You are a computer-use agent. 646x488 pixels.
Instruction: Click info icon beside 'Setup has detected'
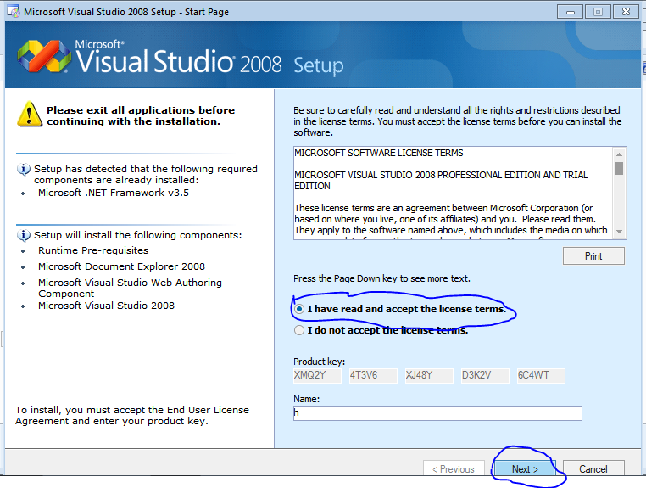24,170
